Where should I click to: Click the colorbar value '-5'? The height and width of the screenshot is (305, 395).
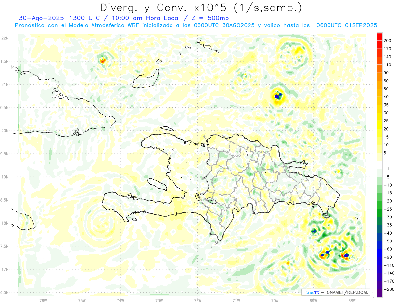[387, 177]
